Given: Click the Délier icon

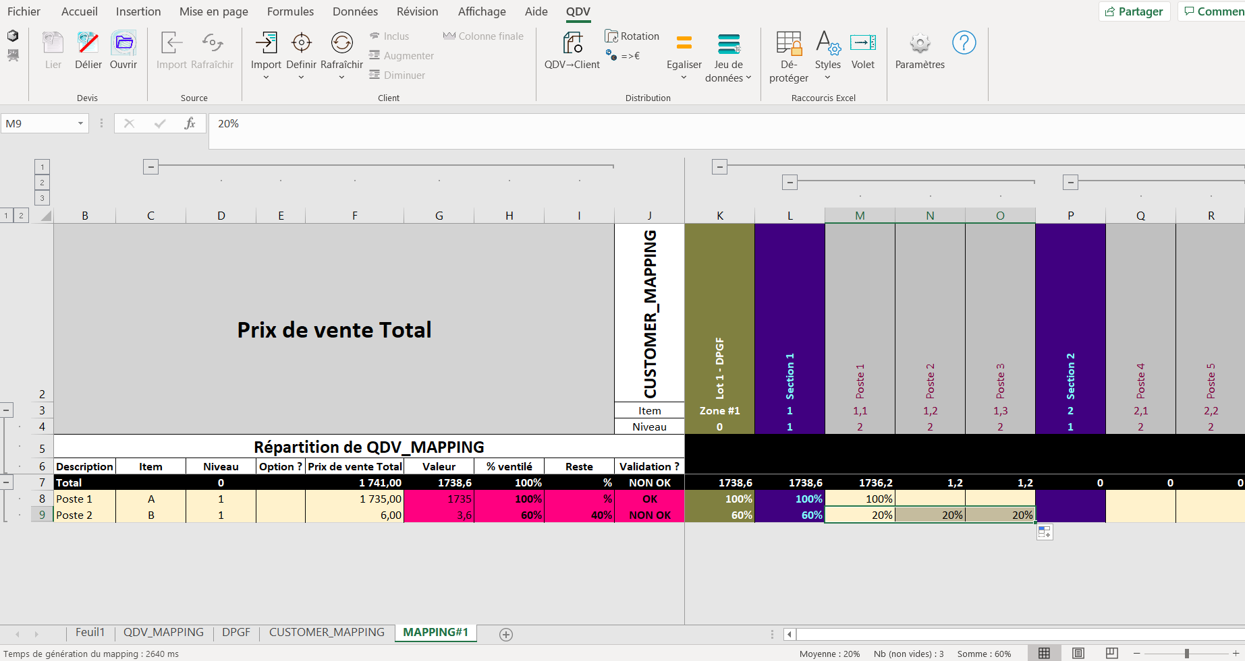Looking at the screenshot, I should click(x=88, y=43).
